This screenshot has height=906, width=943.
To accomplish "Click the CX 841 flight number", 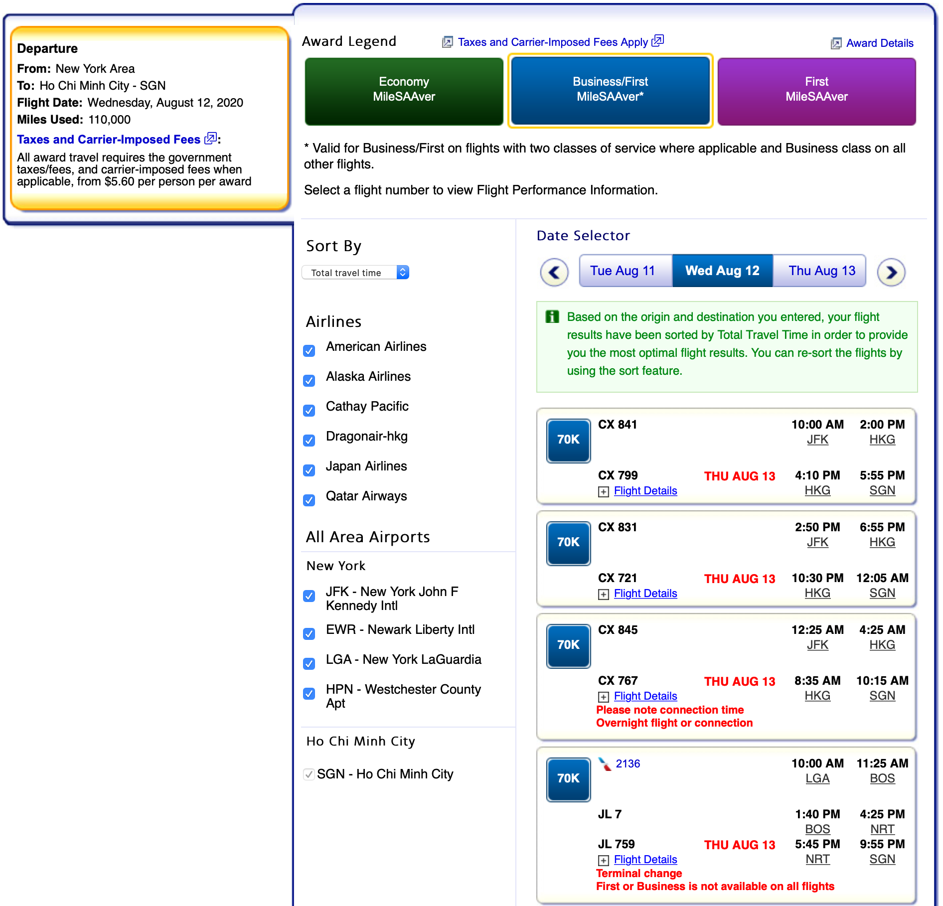I will click(618, 425).
